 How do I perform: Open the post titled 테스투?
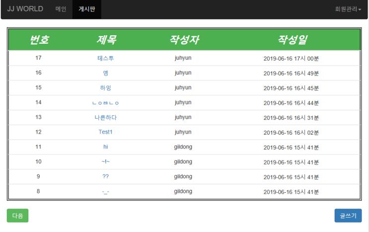tap(105, 58)
